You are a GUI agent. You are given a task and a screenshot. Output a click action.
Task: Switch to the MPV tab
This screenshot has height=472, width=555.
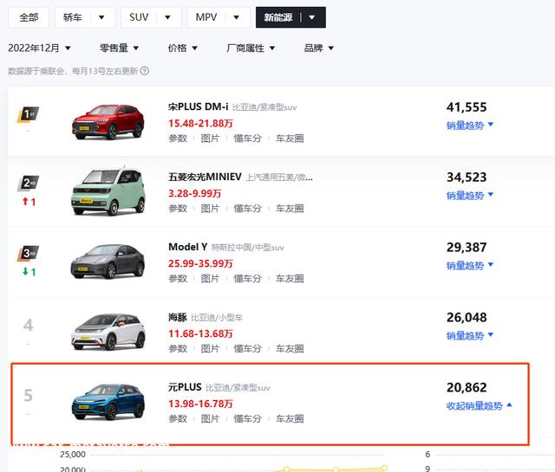pos(206,17)
